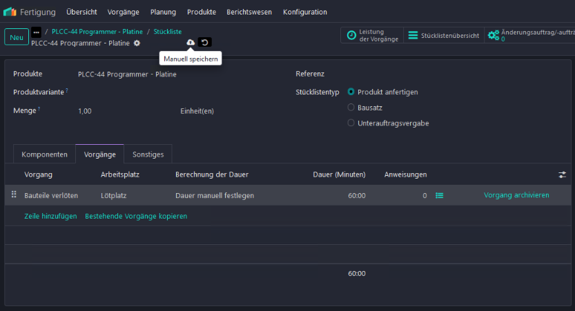
Task: Click the Lötplatz cell
Action: 114,196
